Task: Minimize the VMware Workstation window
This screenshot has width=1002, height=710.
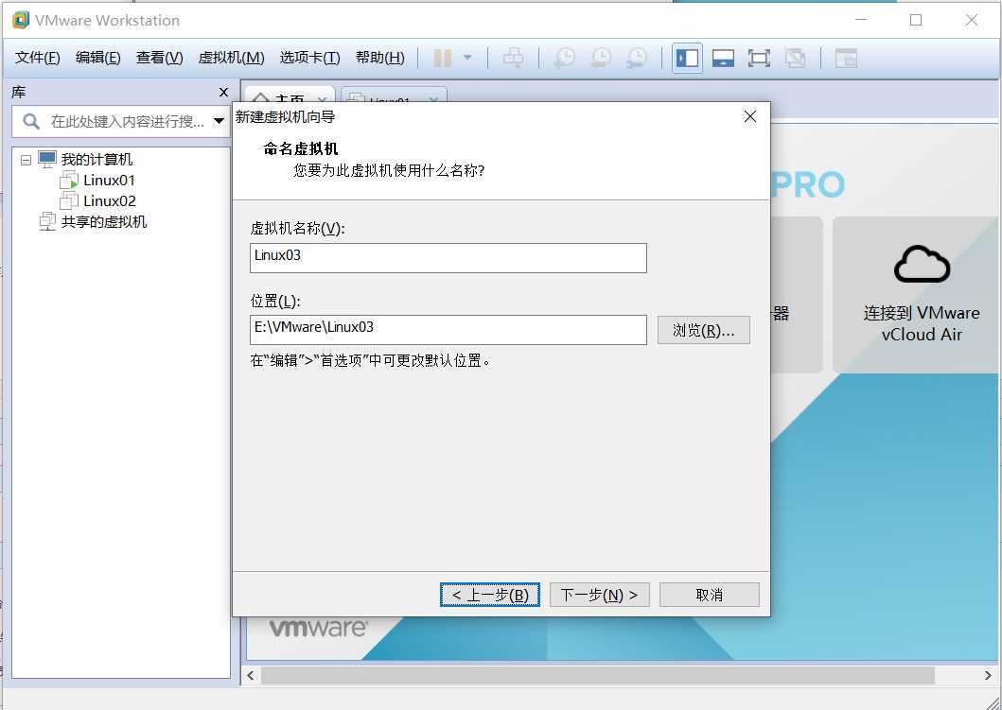Action: point(861,20)
